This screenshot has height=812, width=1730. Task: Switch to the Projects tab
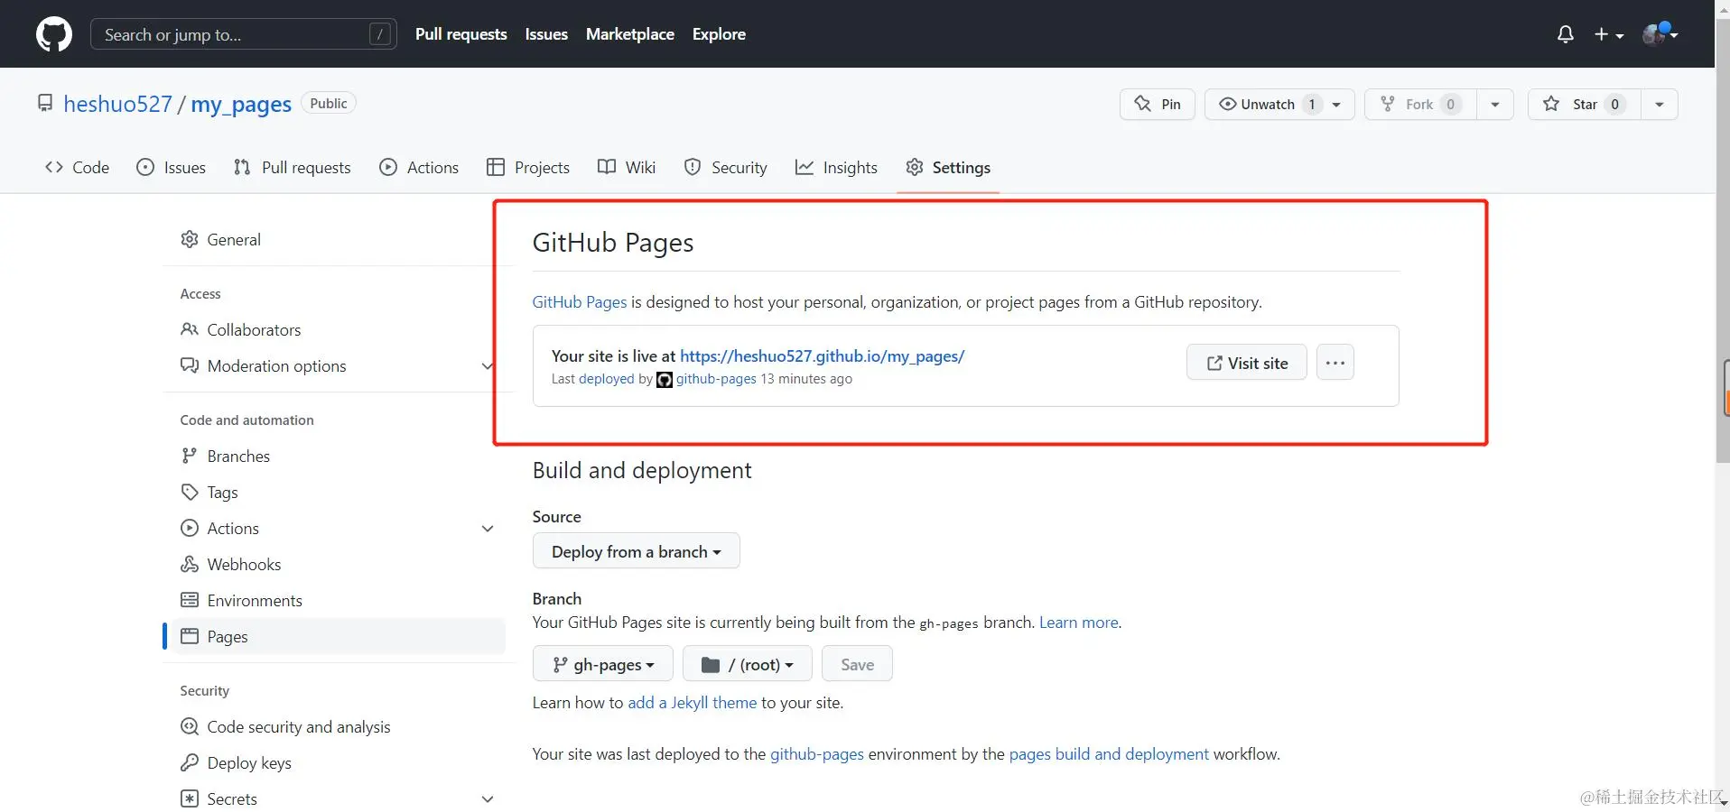(x=528, y=168)
